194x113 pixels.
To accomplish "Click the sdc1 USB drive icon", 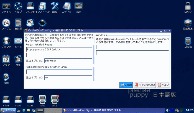I will tap(54, 100).
